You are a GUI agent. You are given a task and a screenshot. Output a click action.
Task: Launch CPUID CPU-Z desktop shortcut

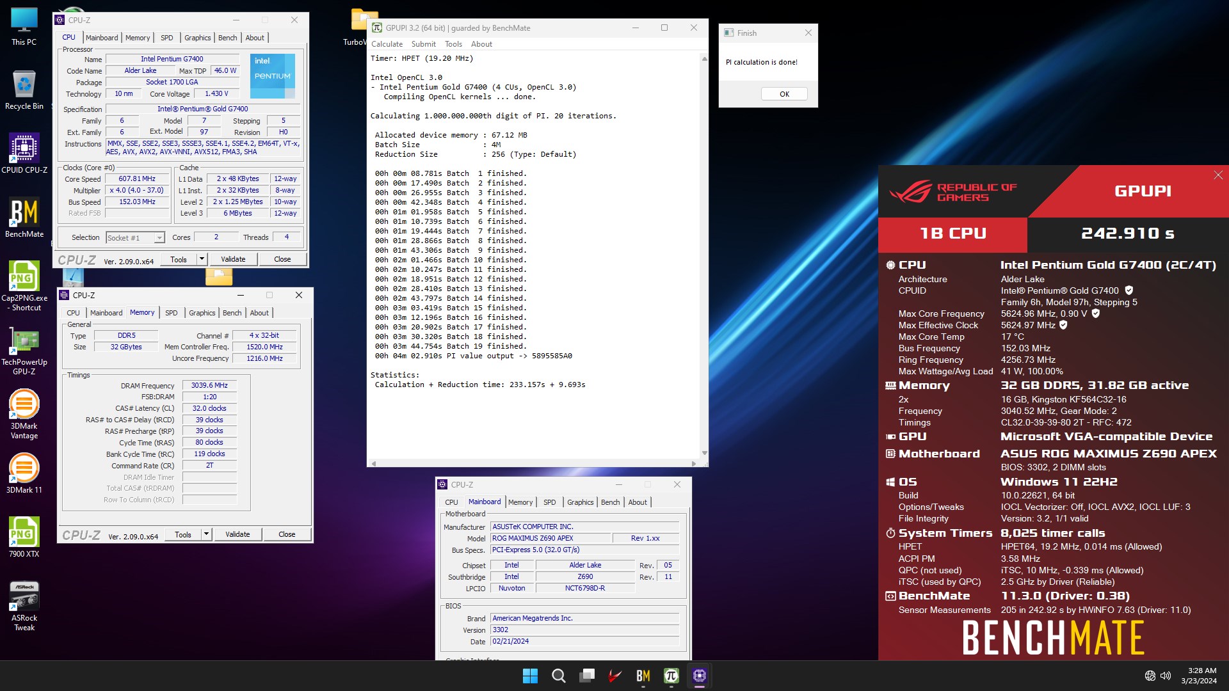click(x=24, y=154)
